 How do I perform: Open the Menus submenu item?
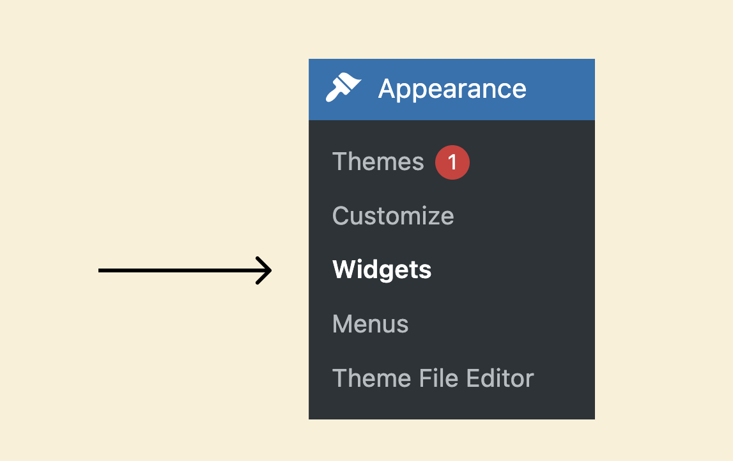370,324
